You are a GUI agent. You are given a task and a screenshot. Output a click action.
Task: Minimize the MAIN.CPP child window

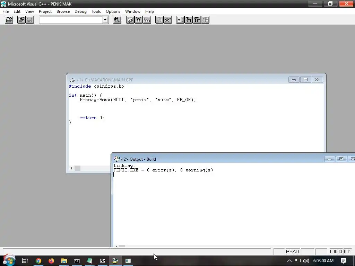coord(294,80)
